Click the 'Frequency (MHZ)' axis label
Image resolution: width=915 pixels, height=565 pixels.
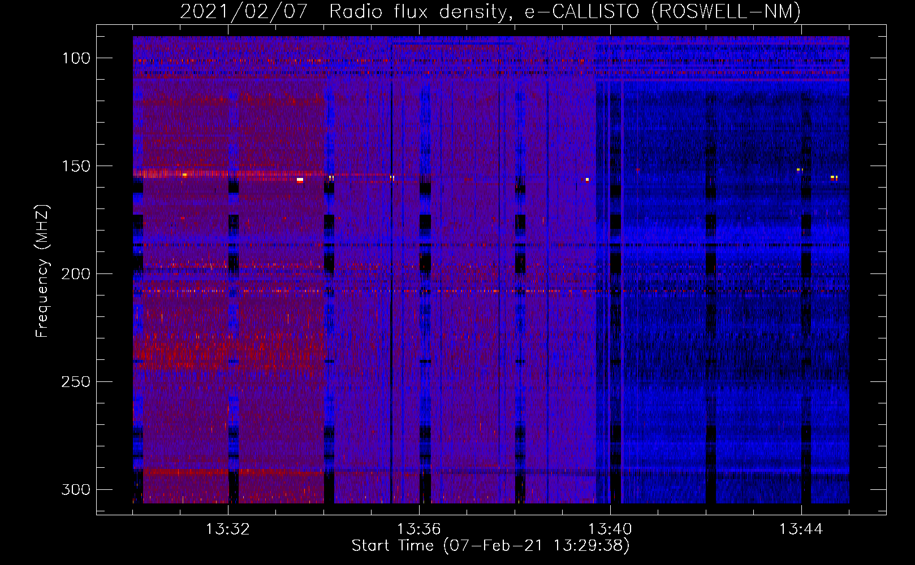42,271
